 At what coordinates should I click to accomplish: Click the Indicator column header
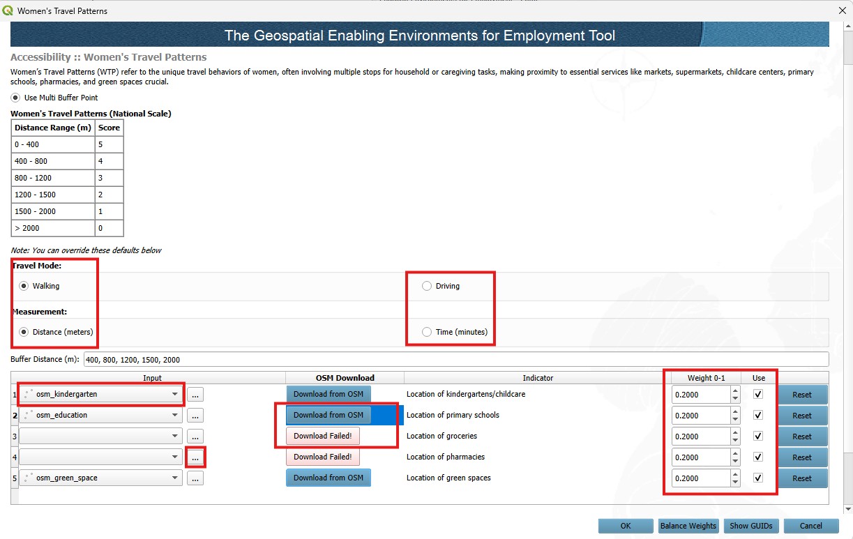538,378
